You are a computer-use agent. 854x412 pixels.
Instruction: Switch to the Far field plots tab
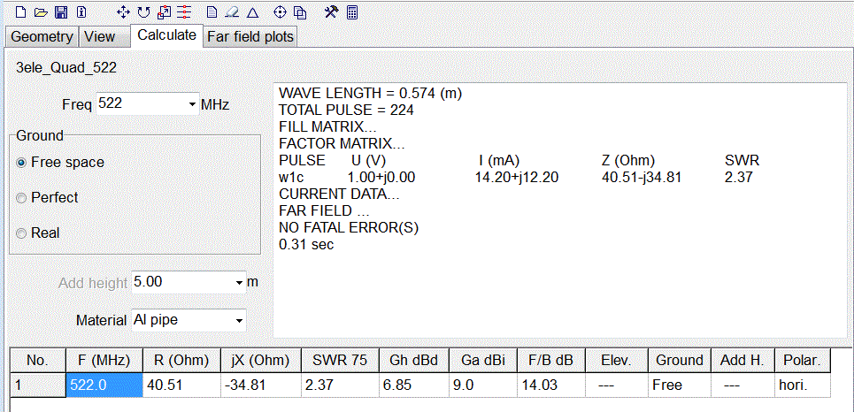coord(250,36)
